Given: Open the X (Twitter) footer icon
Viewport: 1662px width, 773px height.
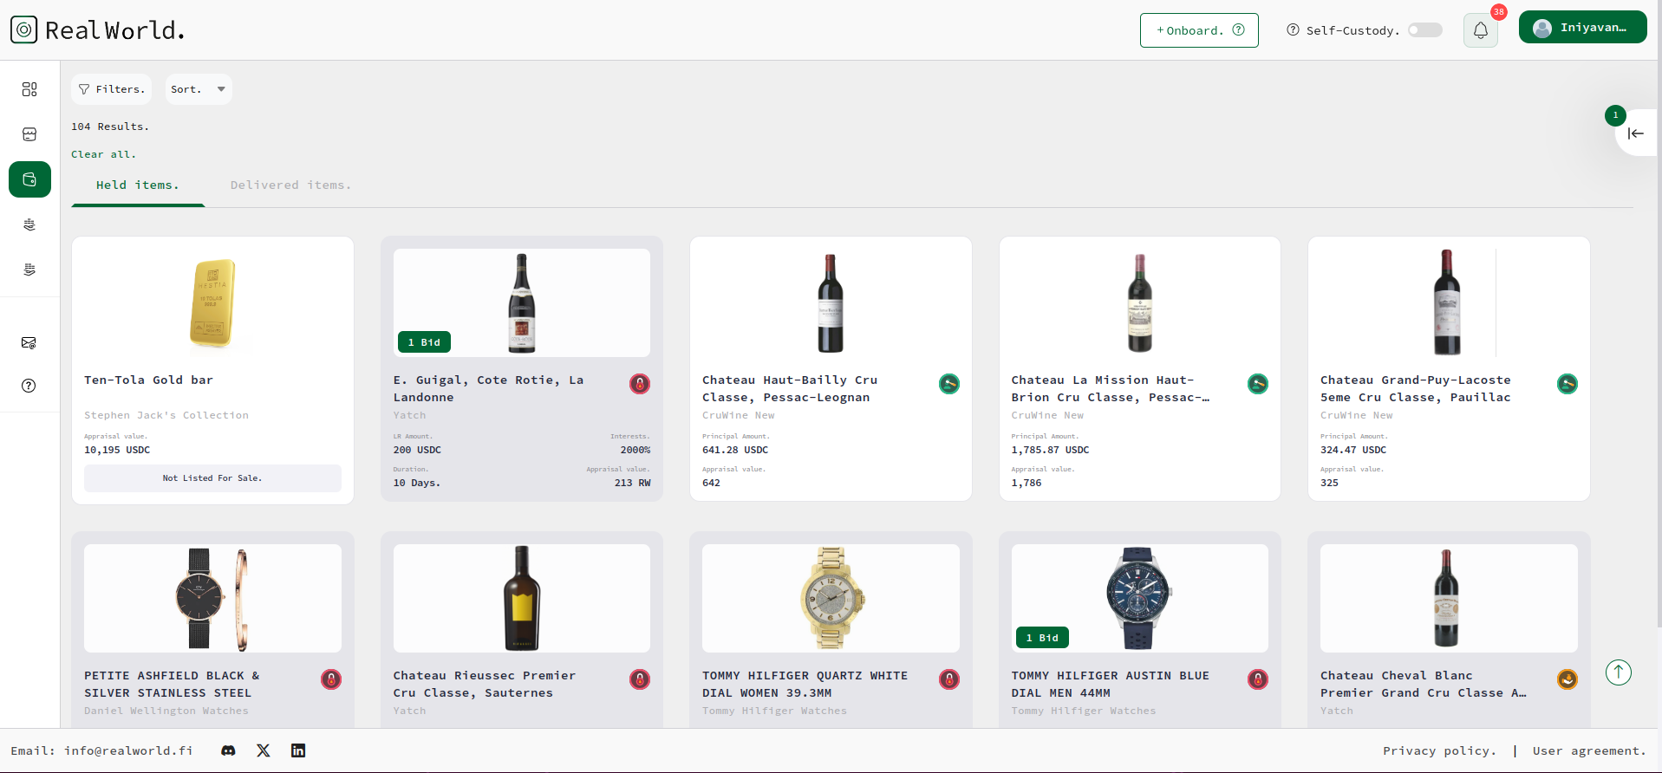Looking at the screenshot, I should (x=264, y=750).
